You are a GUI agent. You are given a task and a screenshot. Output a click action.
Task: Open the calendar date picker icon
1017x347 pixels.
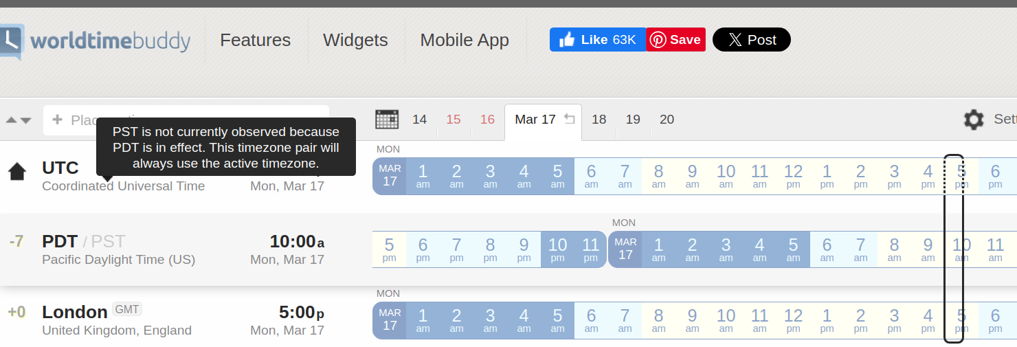(387, 120)
